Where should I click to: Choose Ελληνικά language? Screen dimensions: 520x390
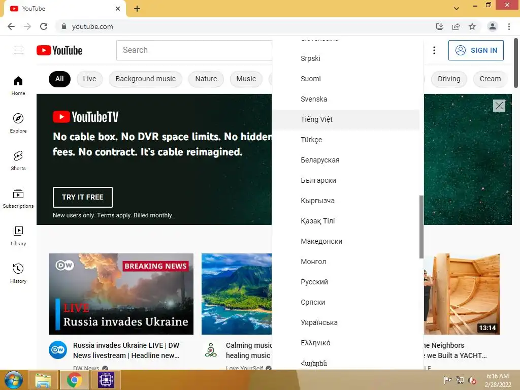[x=345, y=343]
